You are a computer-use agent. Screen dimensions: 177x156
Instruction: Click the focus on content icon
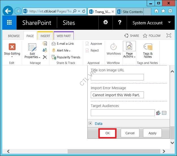(x=169, y=36)
